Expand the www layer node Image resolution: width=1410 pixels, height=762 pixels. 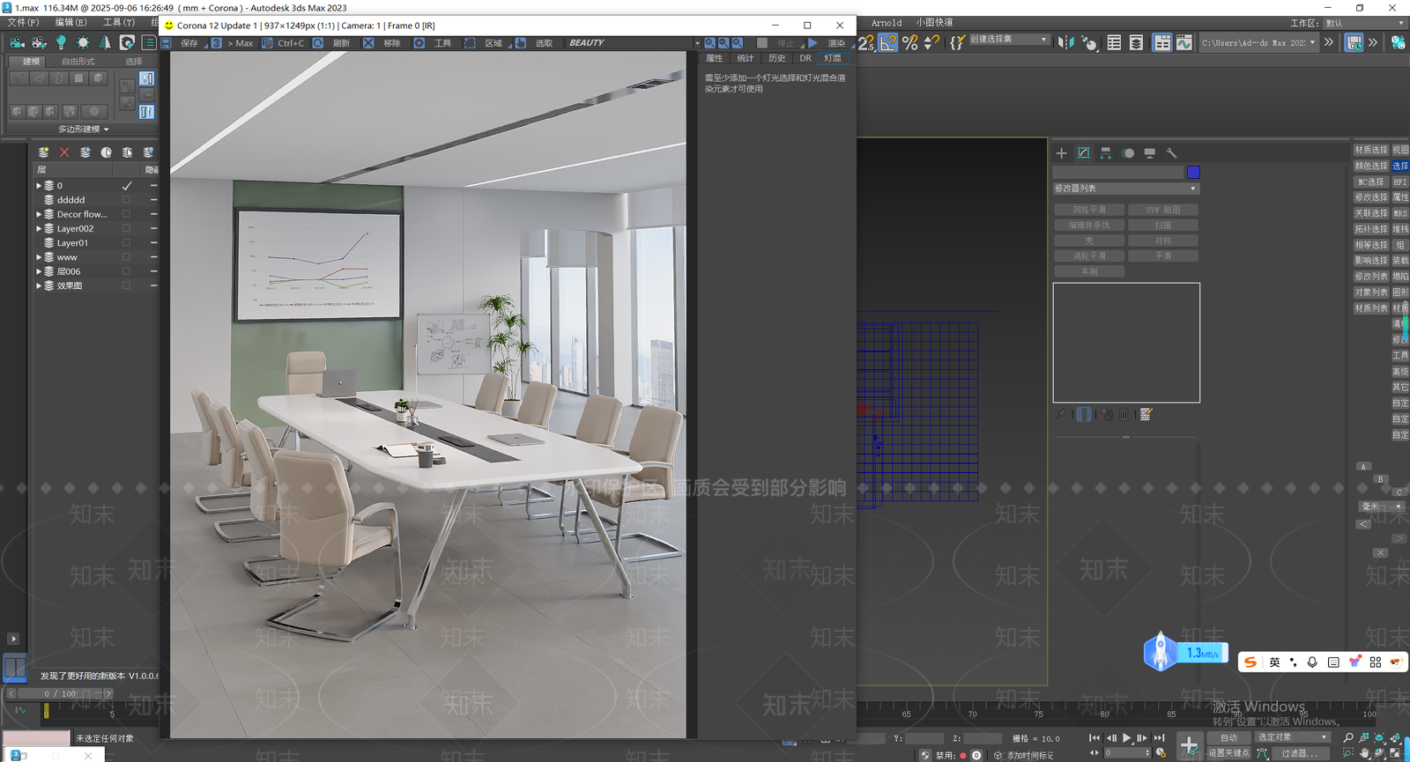39,257
